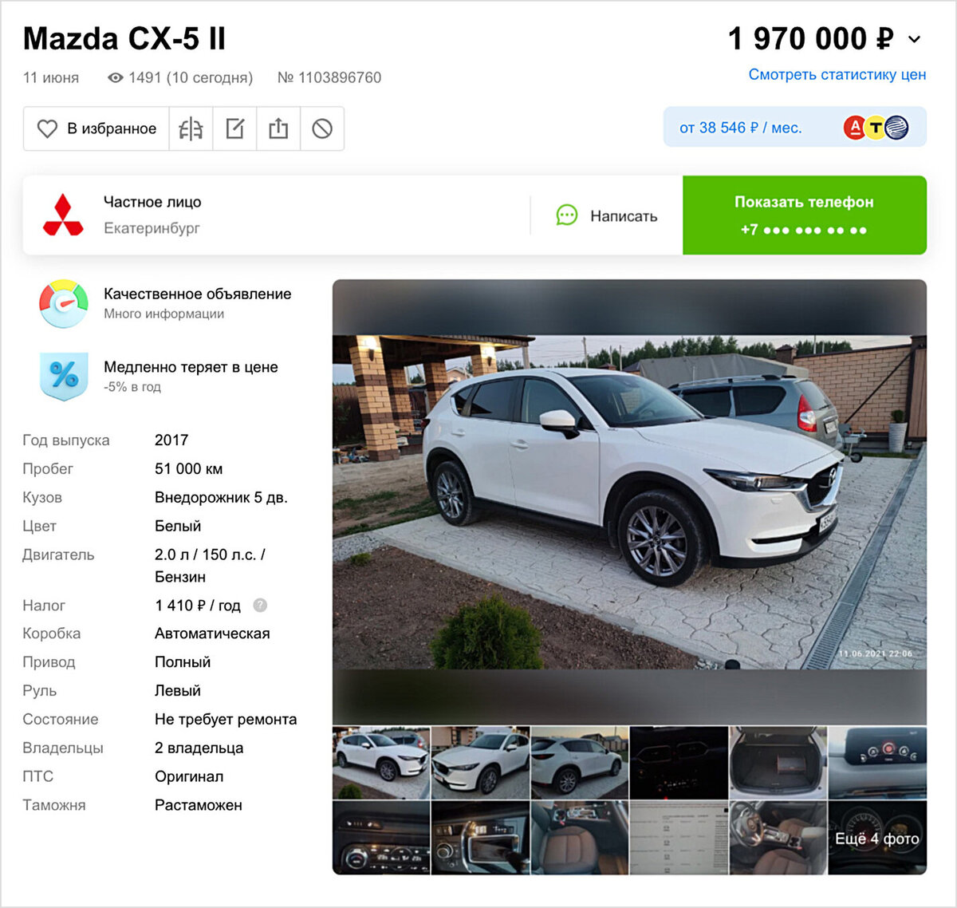The height and width of the screenshot is (908, 957).
Task: Click the tax help question mark icon
Action: [260, 606]
